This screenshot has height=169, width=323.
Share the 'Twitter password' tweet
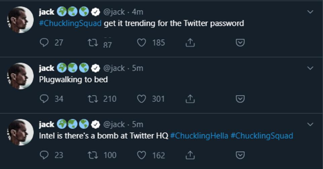point(190,42)
